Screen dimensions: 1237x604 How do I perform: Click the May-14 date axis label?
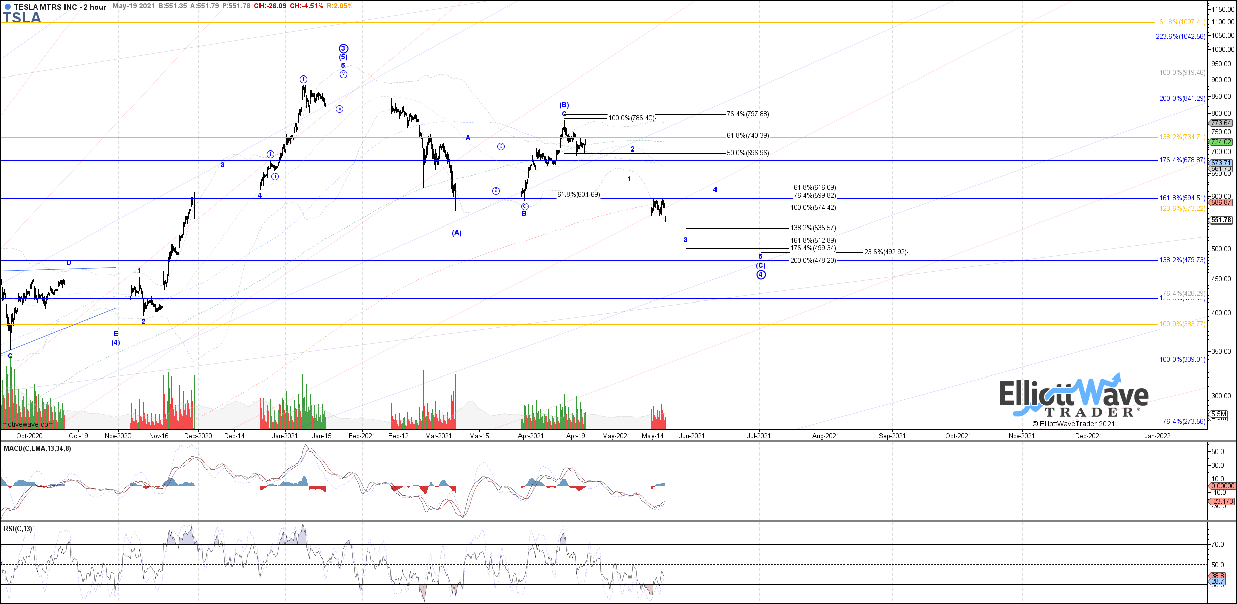click(x=653, y=436)
